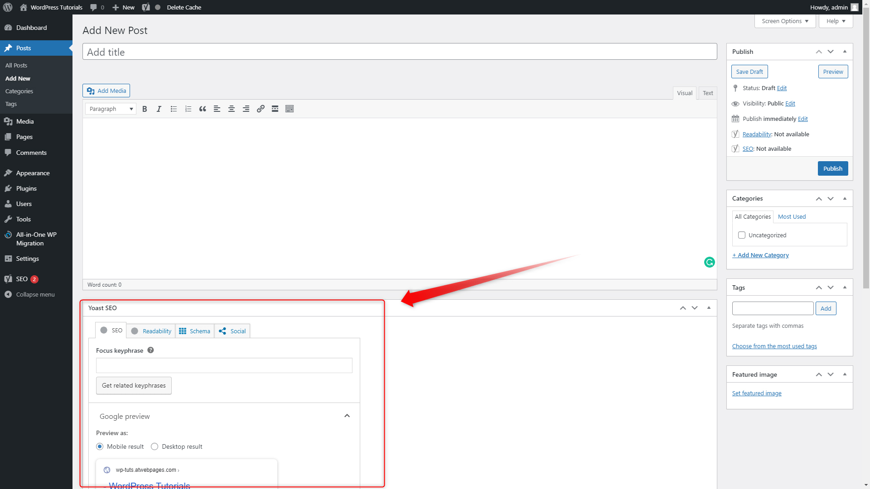
Task: Move Tags panel down
Action: point(831,288)
